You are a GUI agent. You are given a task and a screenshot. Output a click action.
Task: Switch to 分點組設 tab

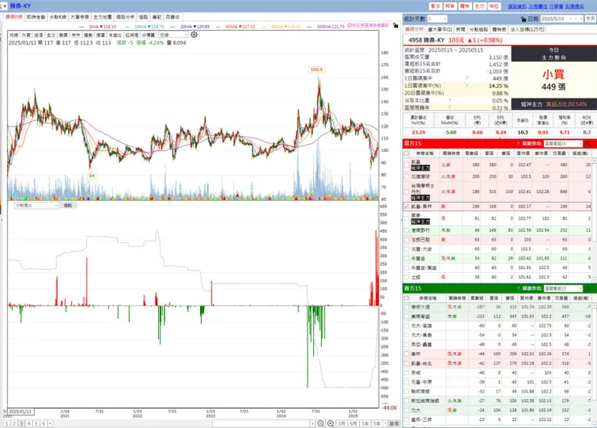[478, 29]
